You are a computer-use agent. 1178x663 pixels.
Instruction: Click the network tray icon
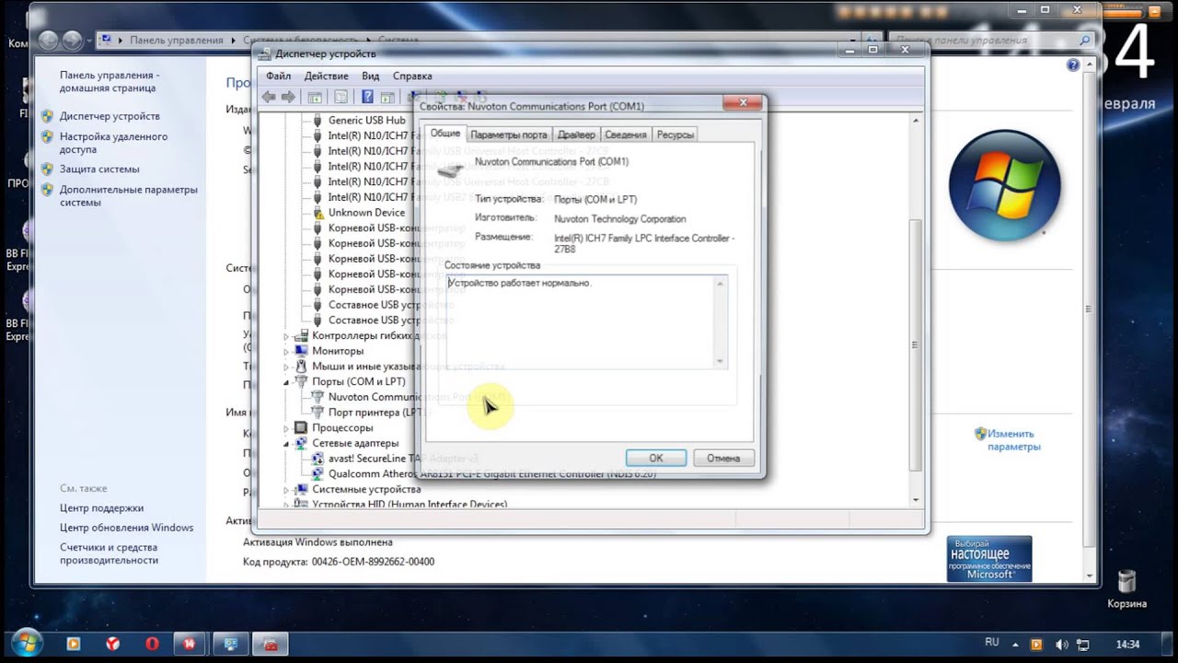click(1085, 645)
